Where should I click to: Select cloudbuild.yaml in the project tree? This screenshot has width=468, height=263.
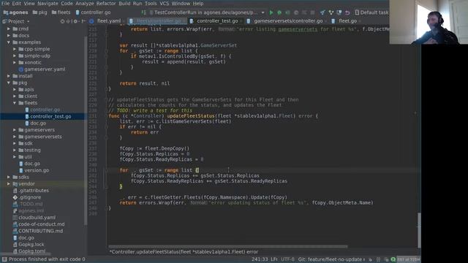[x=37, y=218]
